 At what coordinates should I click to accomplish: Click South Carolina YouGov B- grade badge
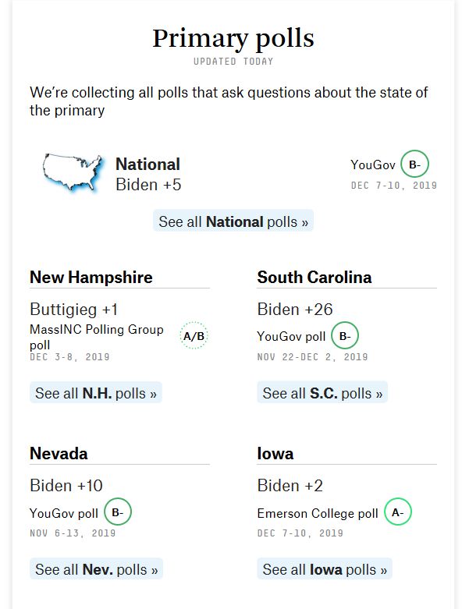[345, 335]
